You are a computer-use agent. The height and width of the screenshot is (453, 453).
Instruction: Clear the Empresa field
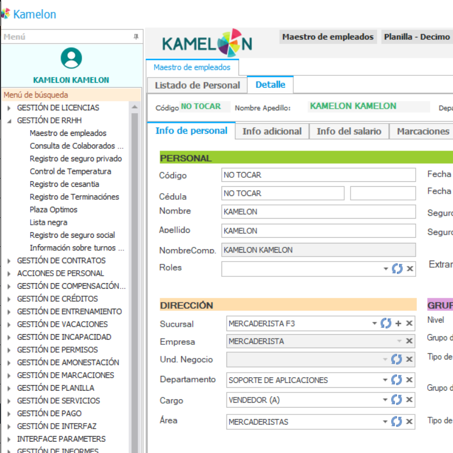tap(409, 341)
